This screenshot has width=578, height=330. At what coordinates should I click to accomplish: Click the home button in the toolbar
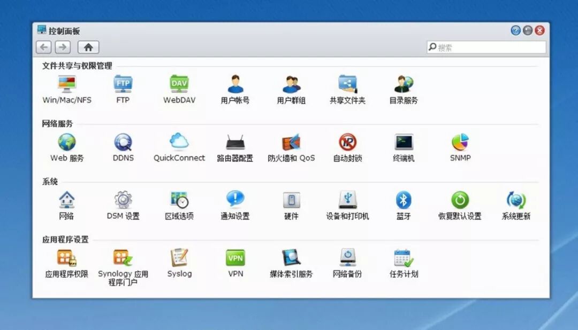(88, 47)
